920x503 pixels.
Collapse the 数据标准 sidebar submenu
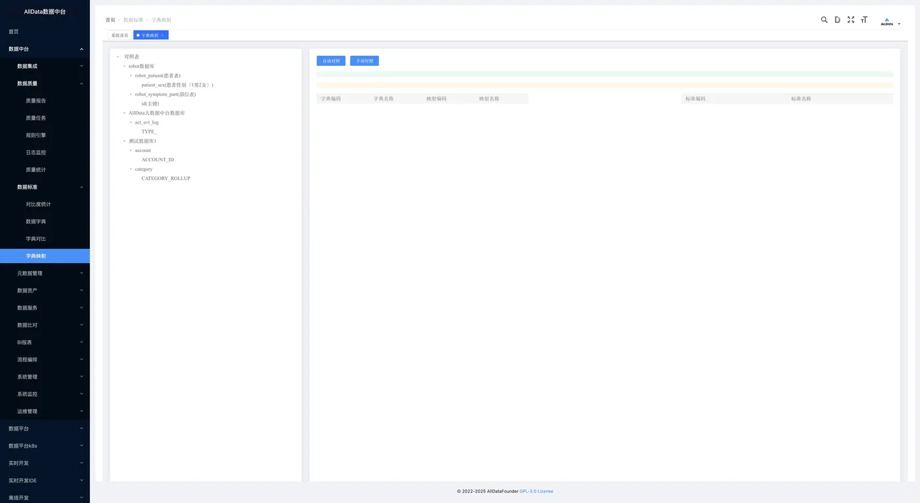pyautogui.click(x=45, y=187)
